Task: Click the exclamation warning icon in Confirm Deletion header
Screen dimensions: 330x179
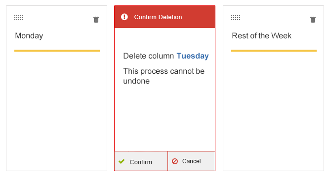Action: (x=124, y=17)
